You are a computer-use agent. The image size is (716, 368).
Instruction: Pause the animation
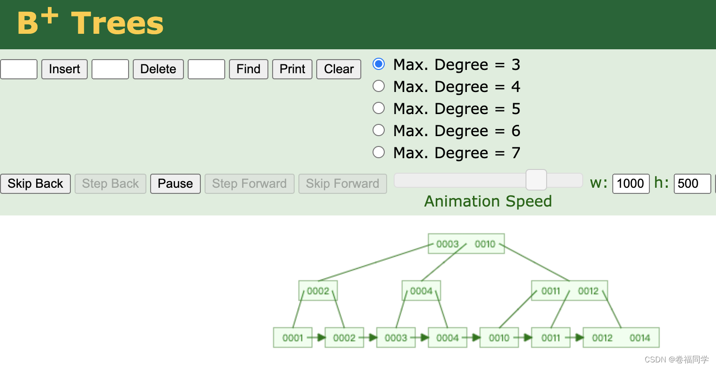pos(175,184)
